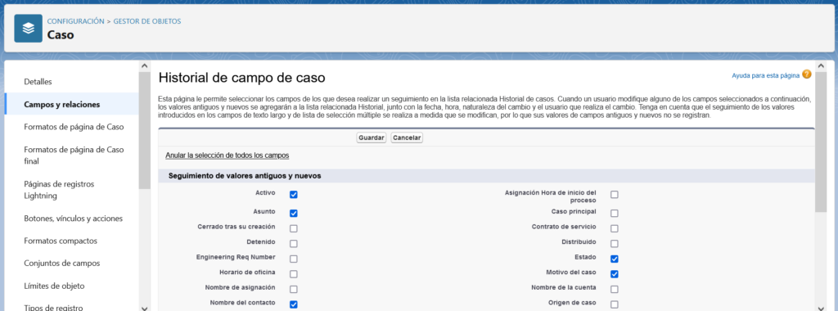Screen dimensions: 838x311
Task: Open Detalles in sidebar
Action: (38, 82)
